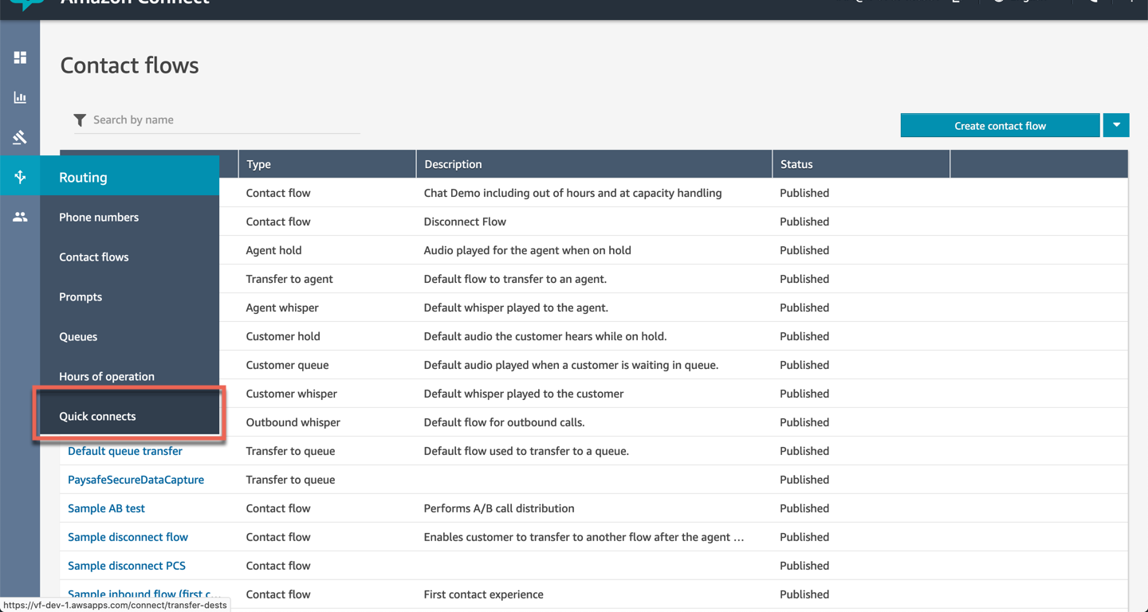Click the Routing arrows sidebar icon

tap(20, 177)
